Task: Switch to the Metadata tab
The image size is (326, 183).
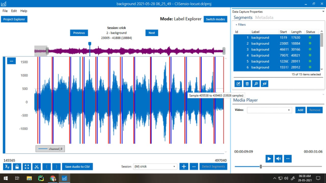Action: coord(264,18)
